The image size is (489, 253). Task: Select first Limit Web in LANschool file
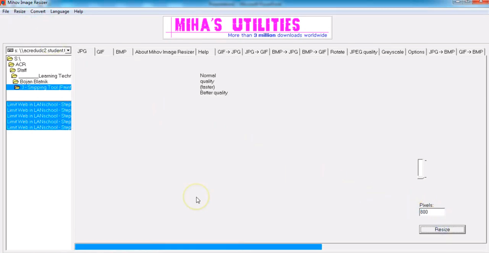click(x=39, y=104)
